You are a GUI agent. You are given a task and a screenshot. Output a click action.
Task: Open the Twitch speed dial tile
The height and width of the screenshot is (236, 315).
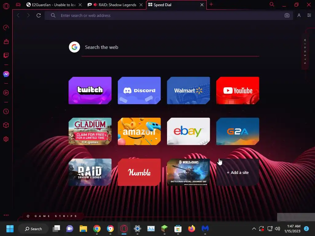[x=90, y=91]
